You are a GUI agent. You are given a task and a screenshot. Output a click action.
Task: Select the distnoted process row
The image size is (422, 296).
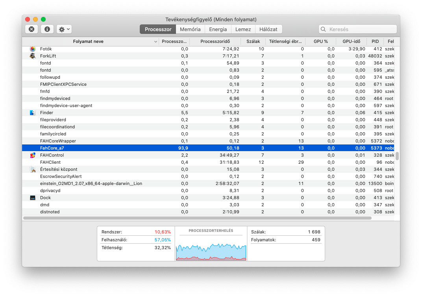[x=208, y=212]
